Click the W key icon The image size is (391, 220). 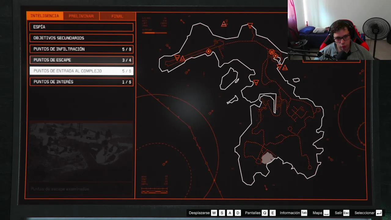click(x=214, y=213)
